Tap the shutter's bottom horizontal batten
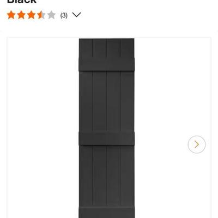The width and height of the screenshot is (218, 218). [107, 212]
